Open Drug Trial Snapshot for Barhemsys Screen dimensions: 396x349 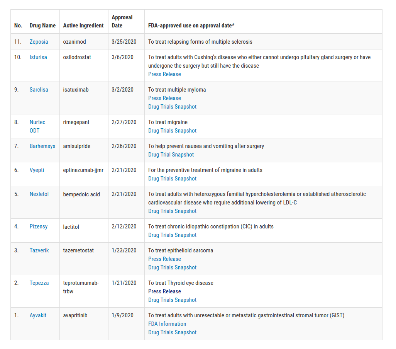click(171, 155)
